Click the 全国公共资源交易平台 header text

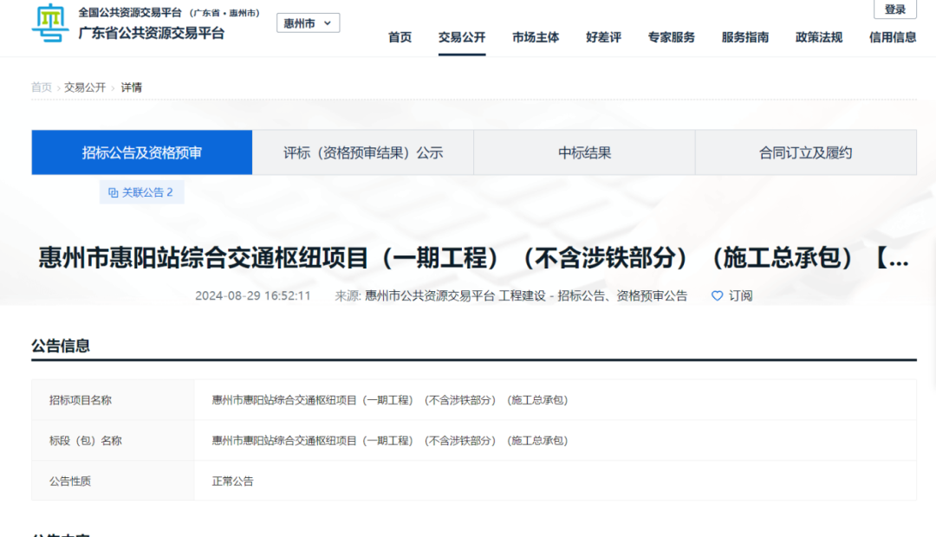click(x=130, y=12)
